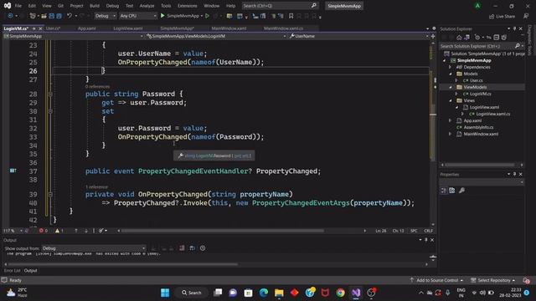Open the Live Share button
Screen dimensions: 536x301
click(502, 16)
